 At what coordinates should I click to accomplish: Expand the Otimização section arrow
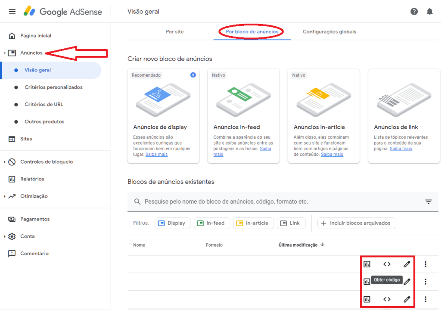click(x=4, y=196)
